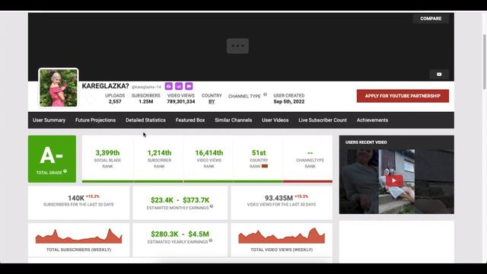Click the 789,301,334 video views count
The image size is (487, 274).
pos(181,101)
